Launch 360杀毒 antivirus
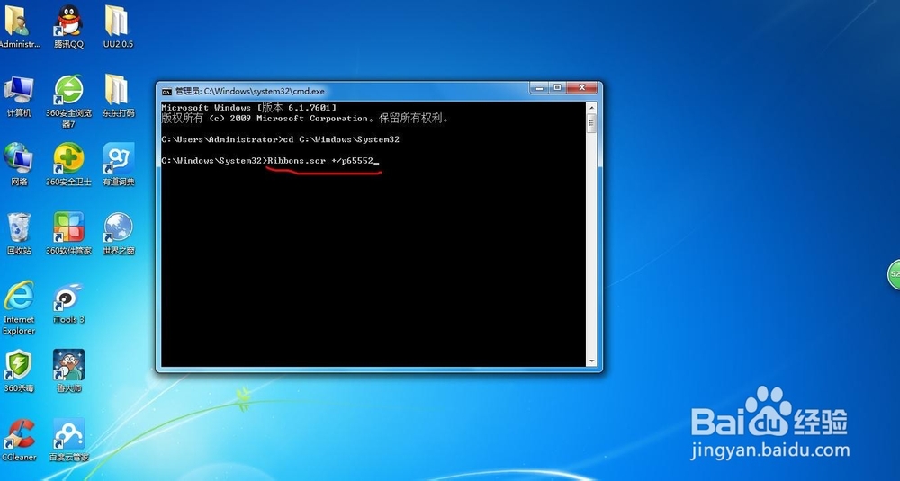 [18, 371]
